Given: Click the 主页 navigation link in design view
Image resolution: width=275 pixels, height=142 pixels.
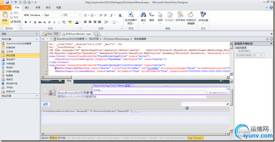Looking at the screenshot, I should point(45,104).
